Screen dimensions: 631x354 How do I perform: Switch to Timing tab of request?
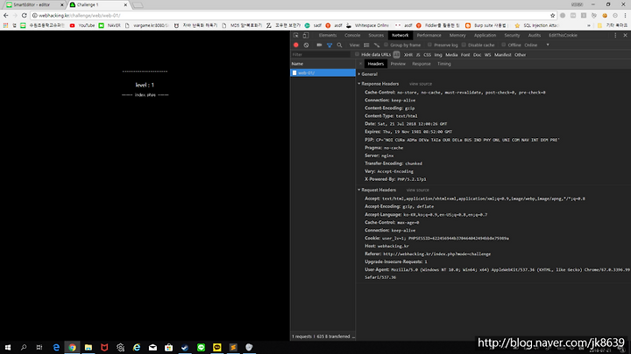click(444, 64)
